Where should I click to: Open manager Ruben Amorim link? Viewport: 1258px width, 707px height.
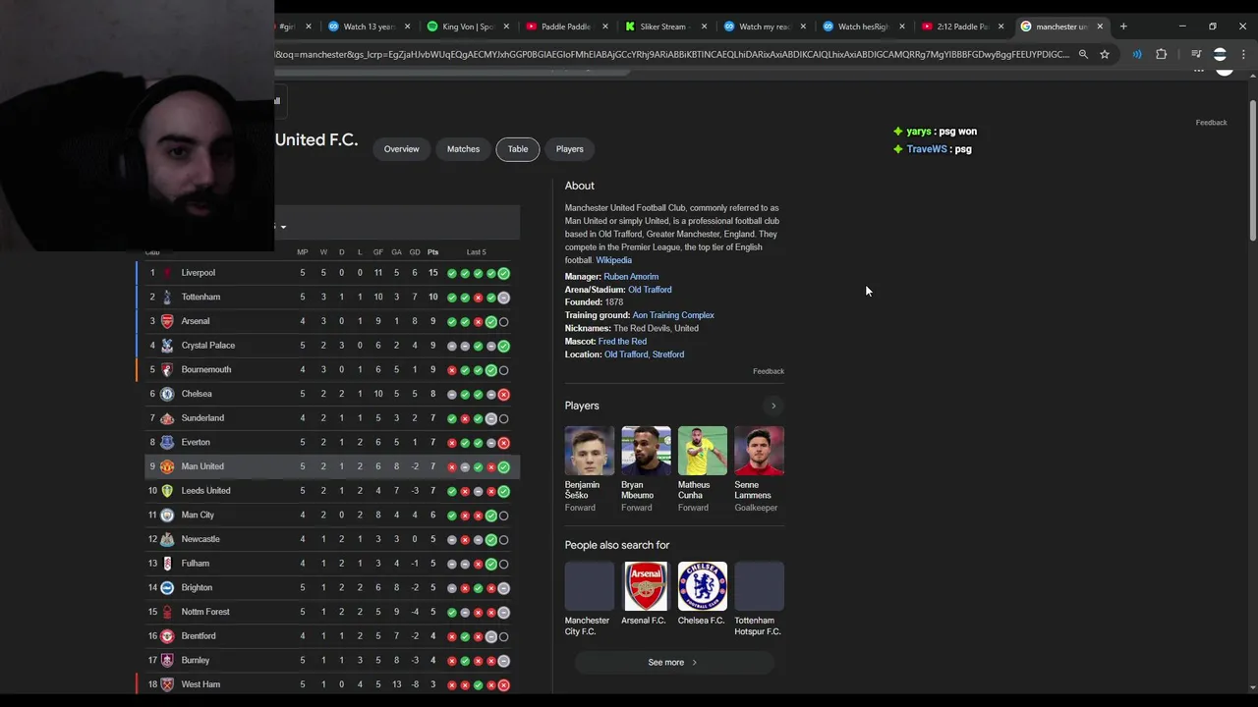(x=631, y=277)
